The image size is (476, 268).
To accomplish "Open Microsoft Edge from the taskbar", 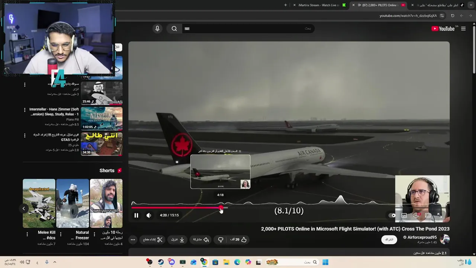I will 237,262.
